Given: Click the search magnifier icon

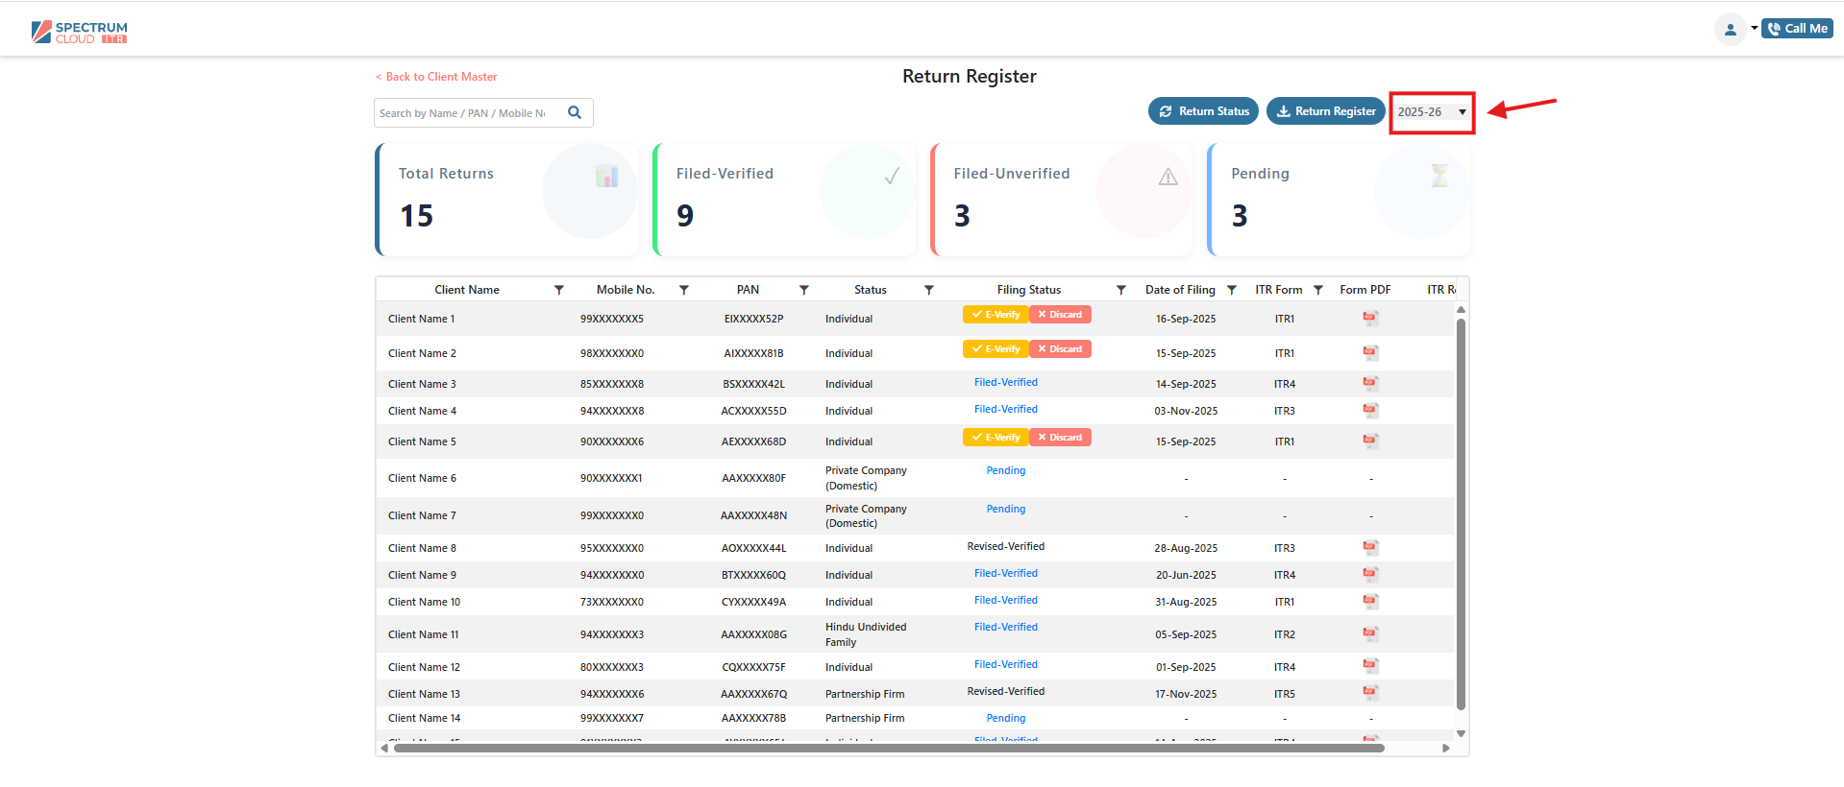Looking at the screenshot, I should click(x=575, y=112).
